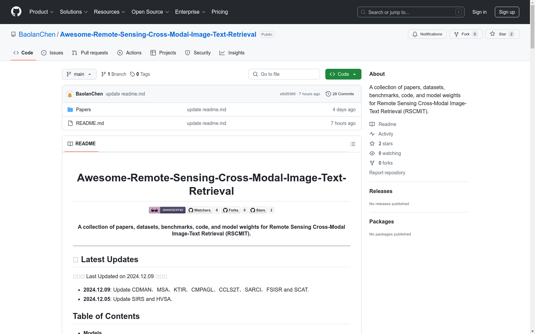This screenshot has width=535, height=334.
Task: Switch to the Pull requests tab
Action: point(90,53)
